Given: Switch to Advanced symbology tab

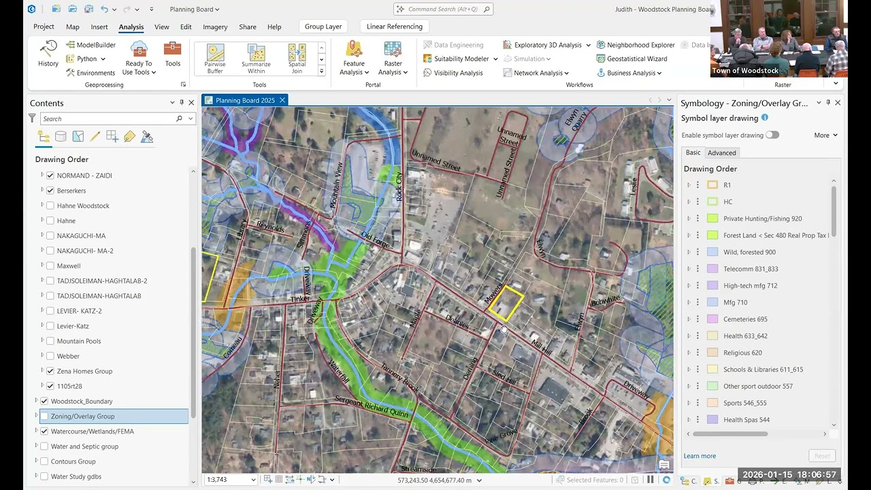Looking at the screenshot, I should point(721,152).
